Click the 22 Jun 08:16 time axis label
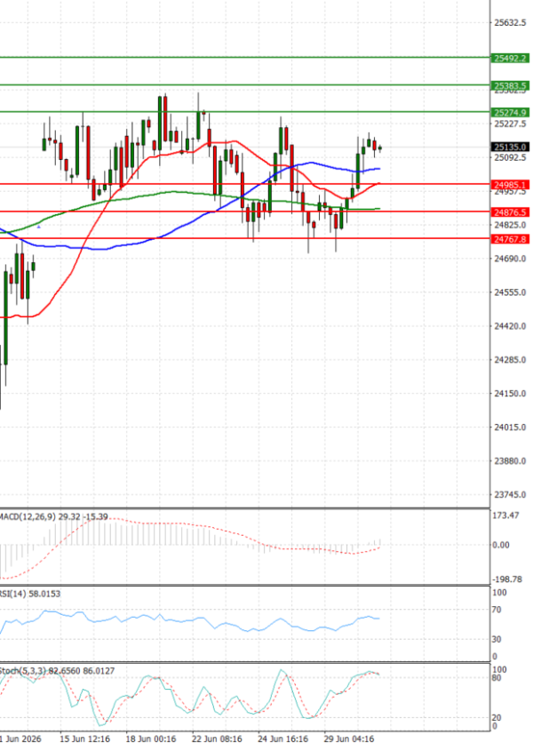This screenshot has height=743, width=533. click(217, 739)
